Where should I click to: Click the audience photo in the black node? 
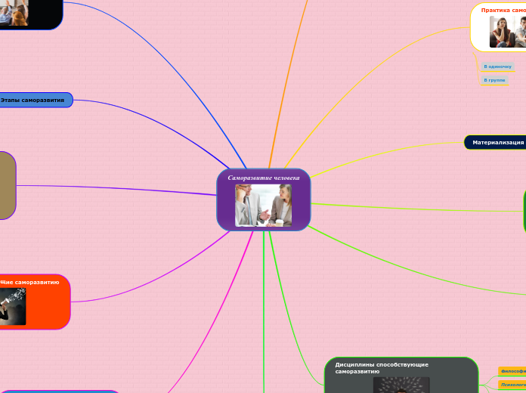tap(14, 13)
